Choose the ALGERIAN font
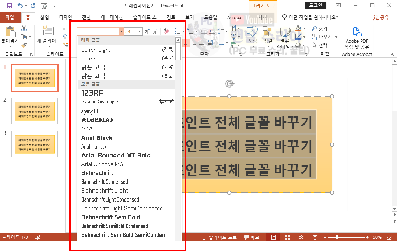The width and height of the screenshot is (397, 251). [x=126, y=119]
